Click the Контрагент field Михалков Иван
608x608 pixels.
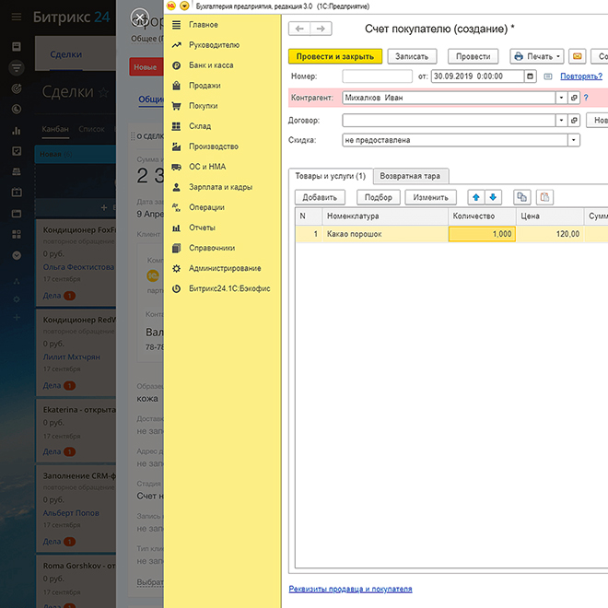tap(449, 98)
